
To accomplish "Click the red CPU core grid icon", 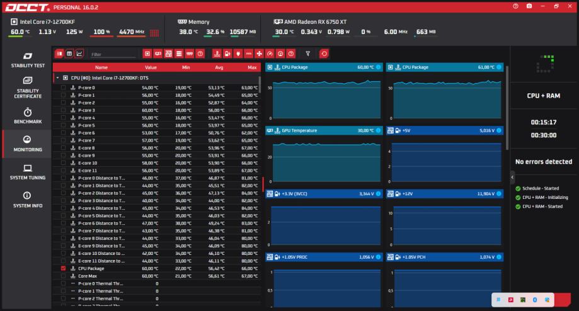I will coord(154,33).
